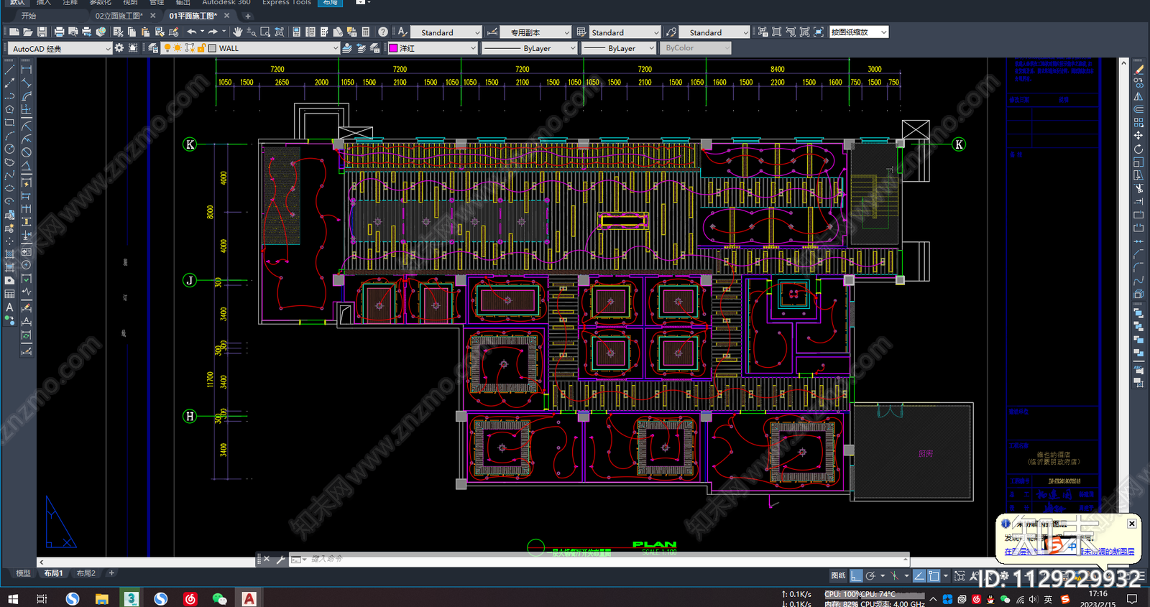Viewport: 1150px width, 607px height.
Task: Open the Autodesk 360 ribbon tab
Action: tap(226, 3)
